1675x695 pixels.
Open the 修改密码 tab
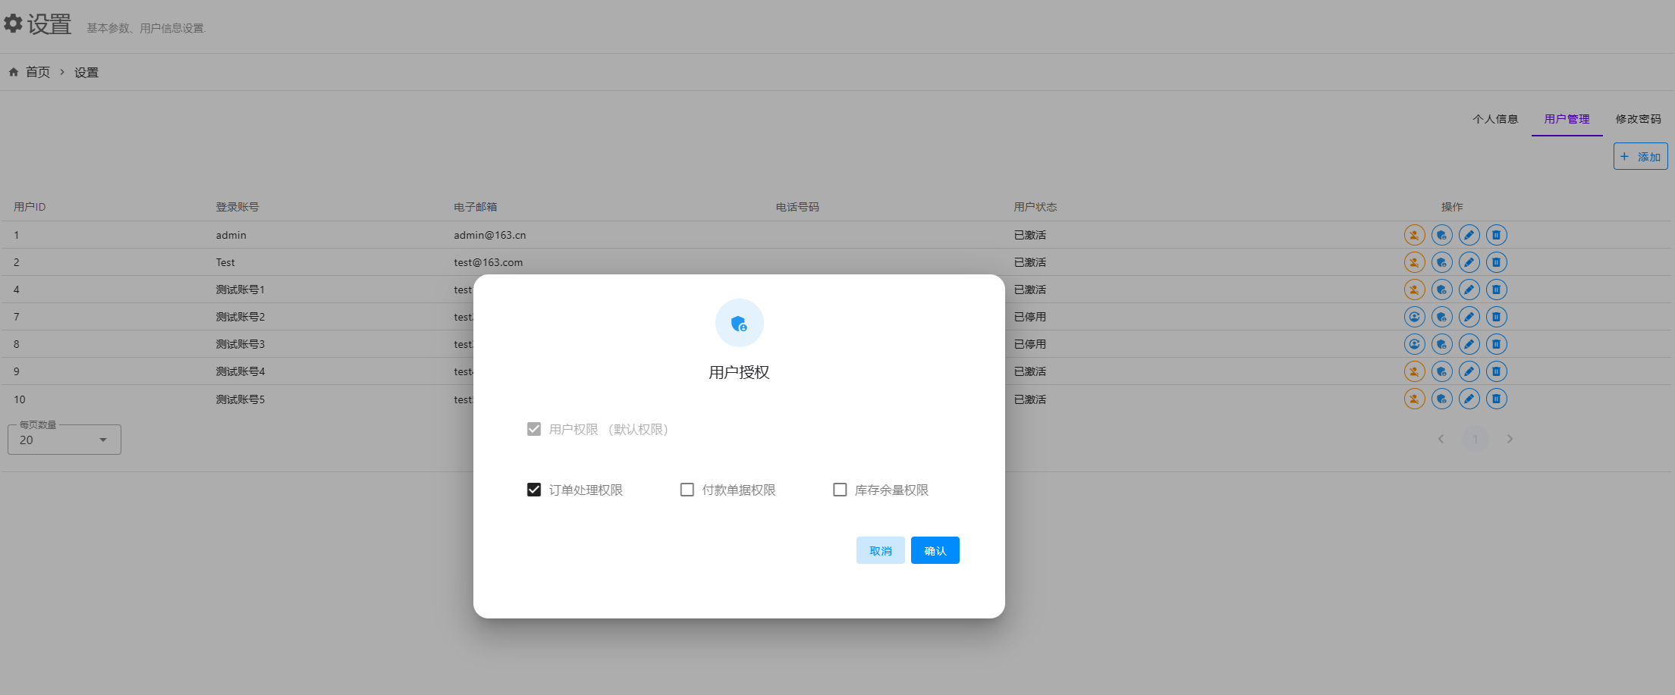pos(1638,119)
